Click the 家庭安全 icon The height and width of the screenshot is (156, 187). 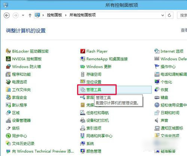click(x=8, y=98)
